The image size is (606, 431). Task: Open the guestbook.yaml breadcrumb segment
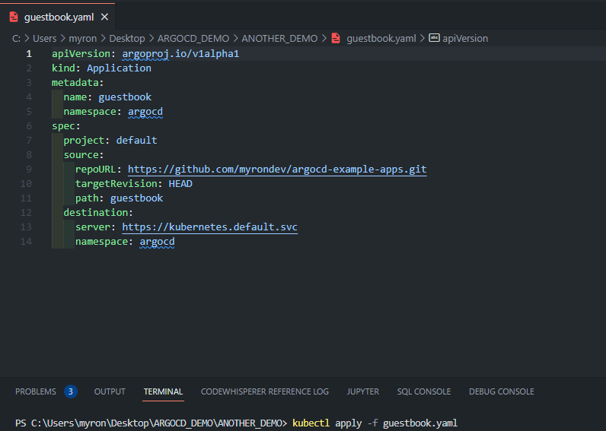[x=381, y=39]
